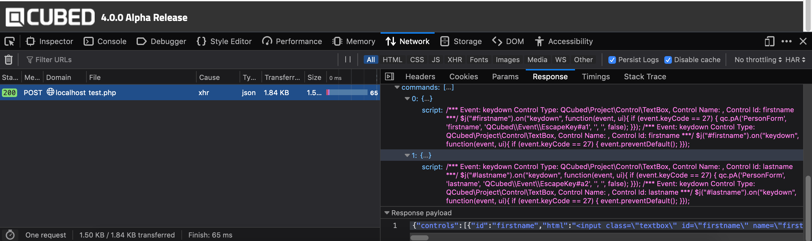Open the Stack Trace details tab
Image resolution: width=812 pixels, height=241 pixels.
tap(645, 76)
